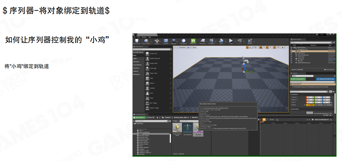
Task: Open the Cinematics clapperboard icon
Action: click(x=212, y=41)
